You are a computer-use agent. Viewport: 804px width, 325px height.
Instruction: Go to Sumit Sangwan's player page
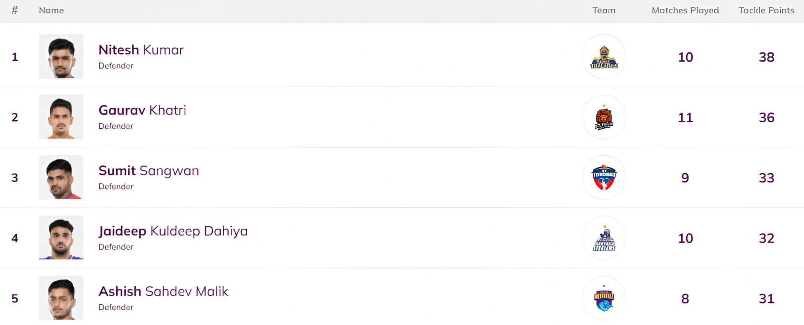coord(149,170)
